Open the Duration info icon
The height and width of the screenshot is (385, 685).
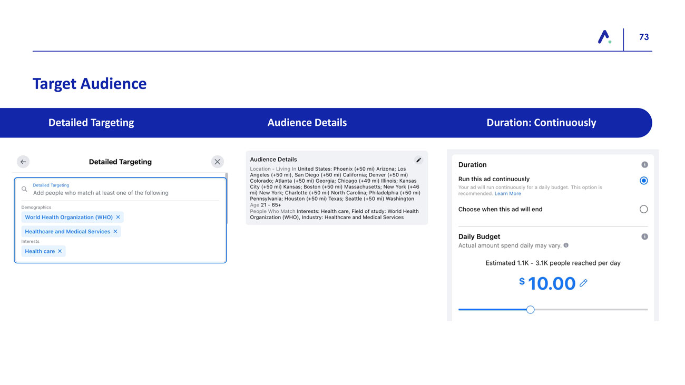[x=644, y=165]
